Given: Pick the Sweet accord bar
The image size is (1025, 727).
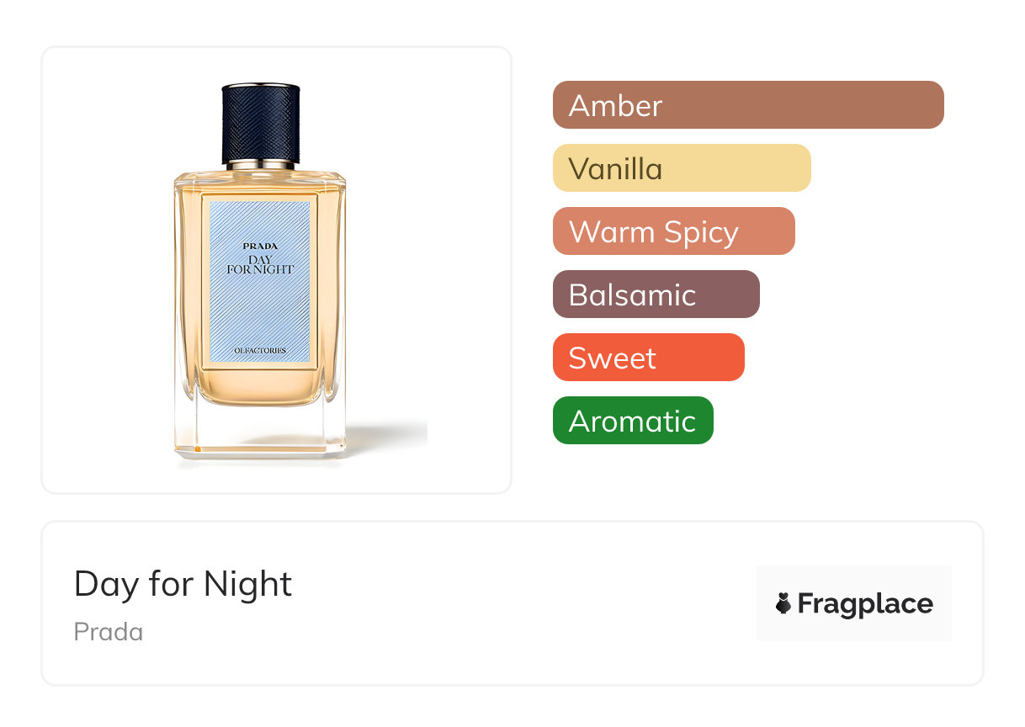Looking at the screenshot, I should click(649, 358).
